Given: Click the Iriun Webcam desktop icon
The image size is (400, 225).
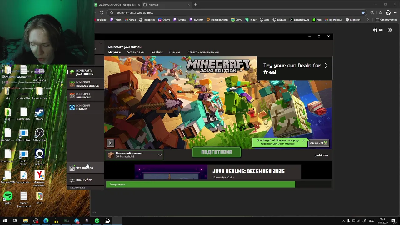Looking at the screenshot, I should click(x=39, y=157).
